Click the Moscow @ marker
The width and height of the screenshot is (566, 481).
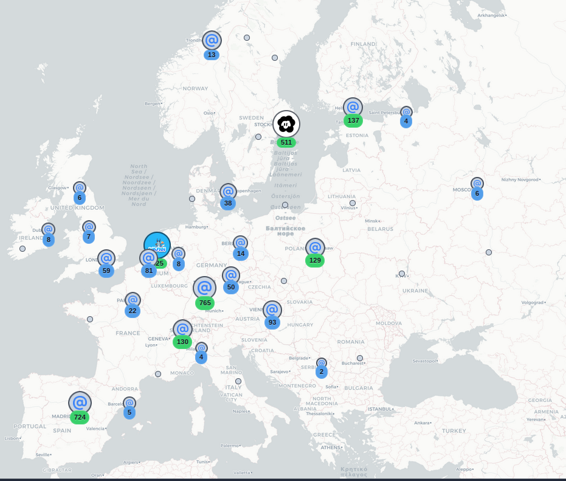coord(477,183)
